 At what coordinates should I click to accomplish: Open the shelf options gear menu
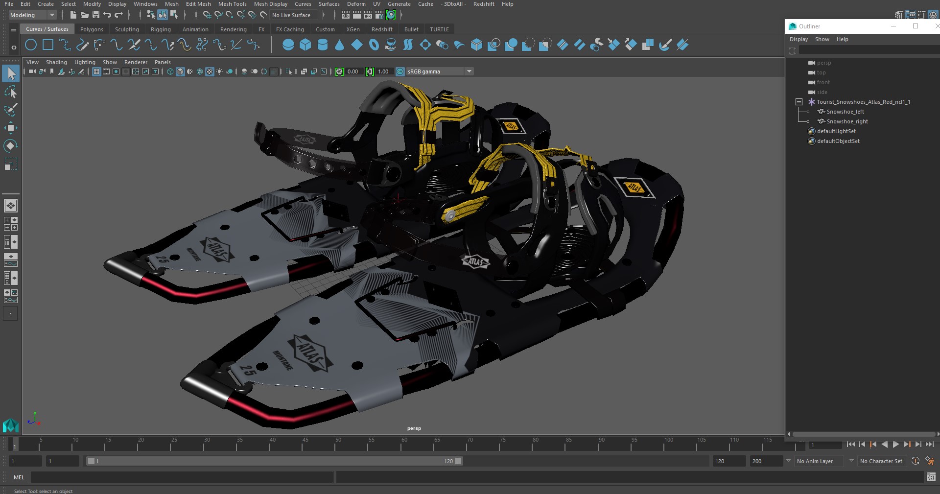click(x=13, y=47)
